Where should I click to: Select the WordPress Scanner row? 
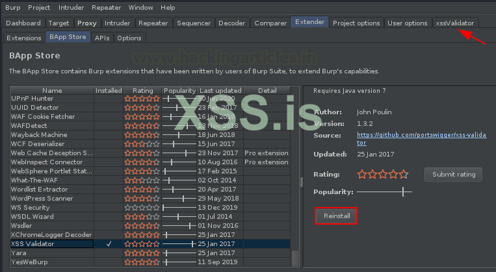(x=150, y=199)
